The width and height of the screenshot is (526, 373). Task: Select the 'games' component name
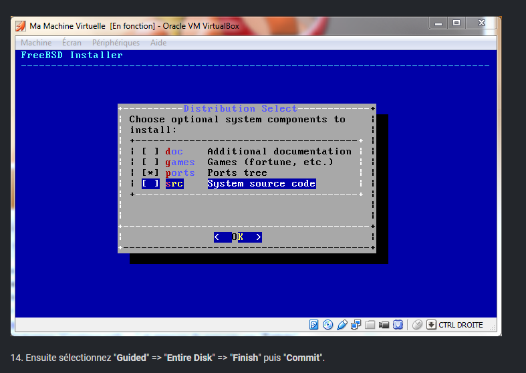pos(180,162)
